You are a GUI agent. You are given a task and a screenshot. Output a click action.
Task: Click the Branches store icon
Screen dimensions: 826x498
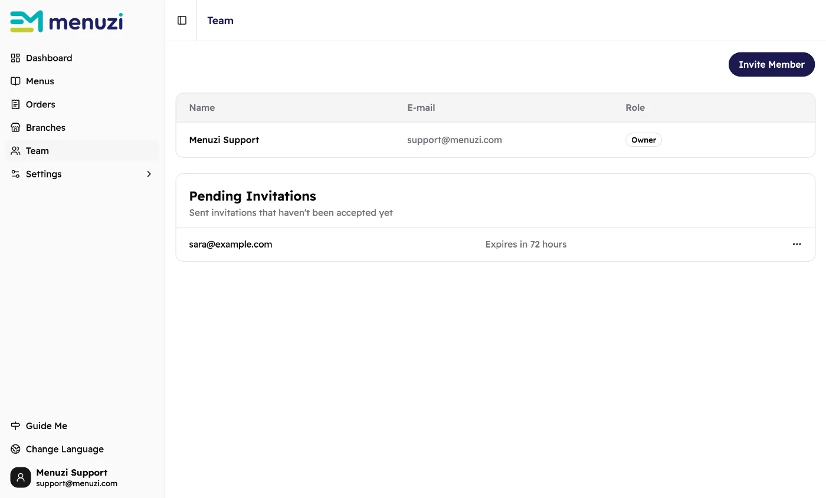(16, 127)
